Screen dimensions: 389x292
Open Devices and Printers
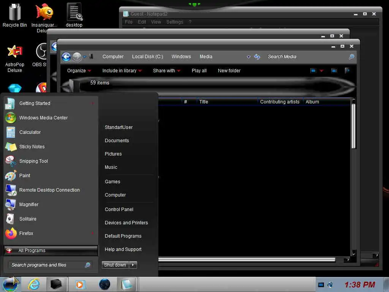coord(126,223)
